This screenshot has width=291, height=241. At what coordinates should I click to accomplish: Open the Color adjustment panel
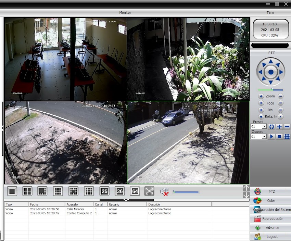(271, 200)
